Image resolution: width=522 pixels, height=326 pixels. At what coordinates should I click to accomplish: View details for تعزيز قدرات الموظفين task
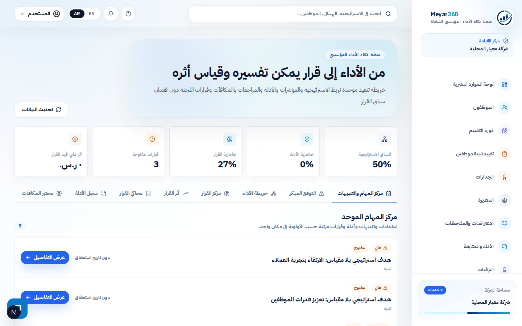(x=45, y=297)
